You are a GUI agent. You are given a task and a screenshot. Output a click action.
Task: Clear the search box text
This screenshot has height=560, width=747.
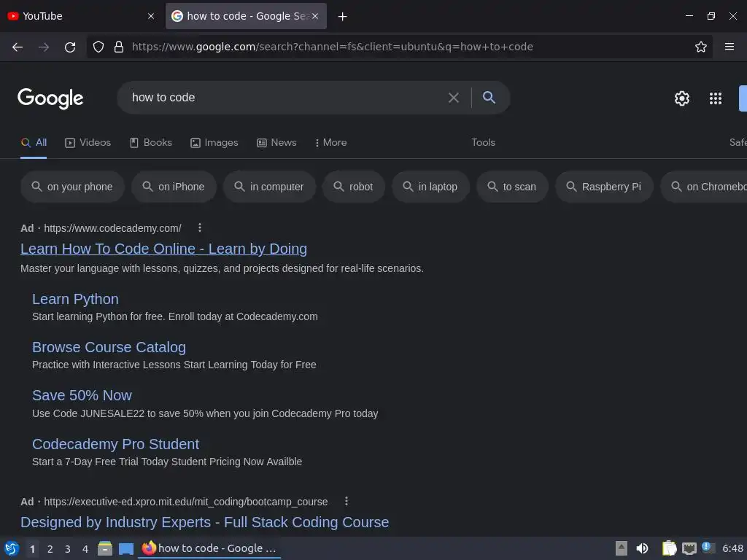[x=454, y=98]
